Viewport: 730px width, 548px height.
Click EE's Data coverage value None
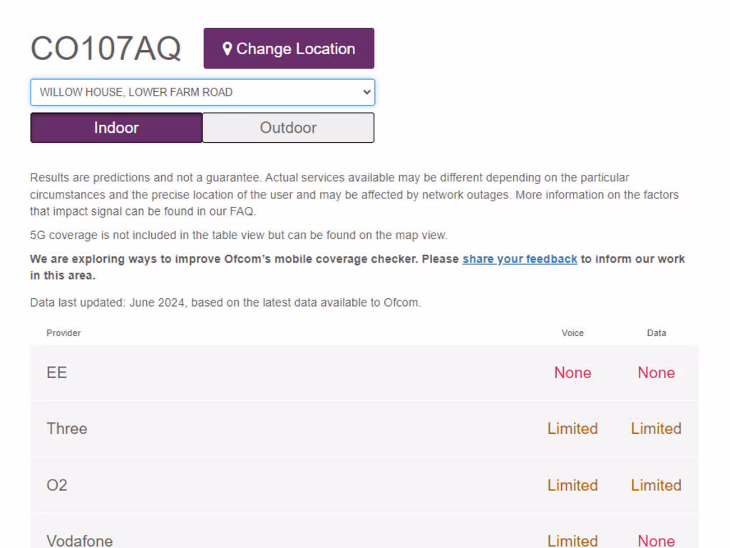pyautogui.click(x=656, y=372)
